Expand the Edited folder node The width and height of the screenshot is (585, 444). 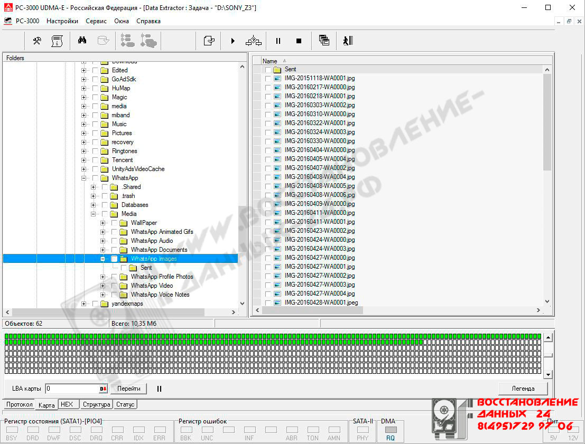(x=83, y=70)
